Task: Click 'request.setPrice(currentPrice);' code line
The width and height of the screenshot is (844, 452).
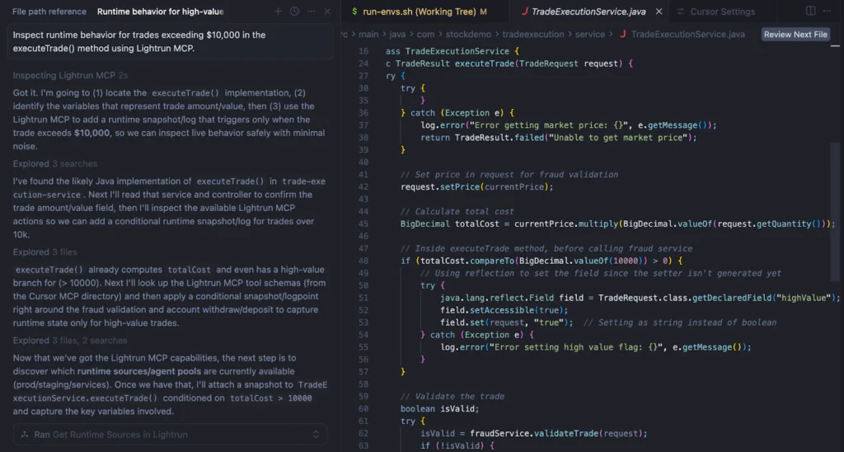Action: coord(476,187)
